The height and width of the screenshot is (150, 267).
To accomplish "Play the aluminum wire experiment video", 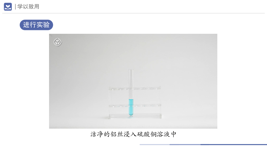I will pos(133,81).
